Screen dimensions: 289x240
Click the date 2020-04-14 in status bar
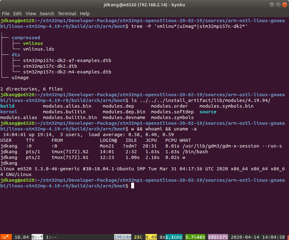tap(245, 237)
